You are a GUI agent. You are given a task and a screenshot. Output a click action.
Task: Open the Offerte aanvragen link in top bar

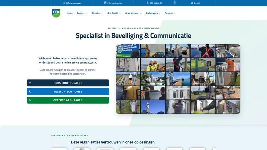click(74, 3)
